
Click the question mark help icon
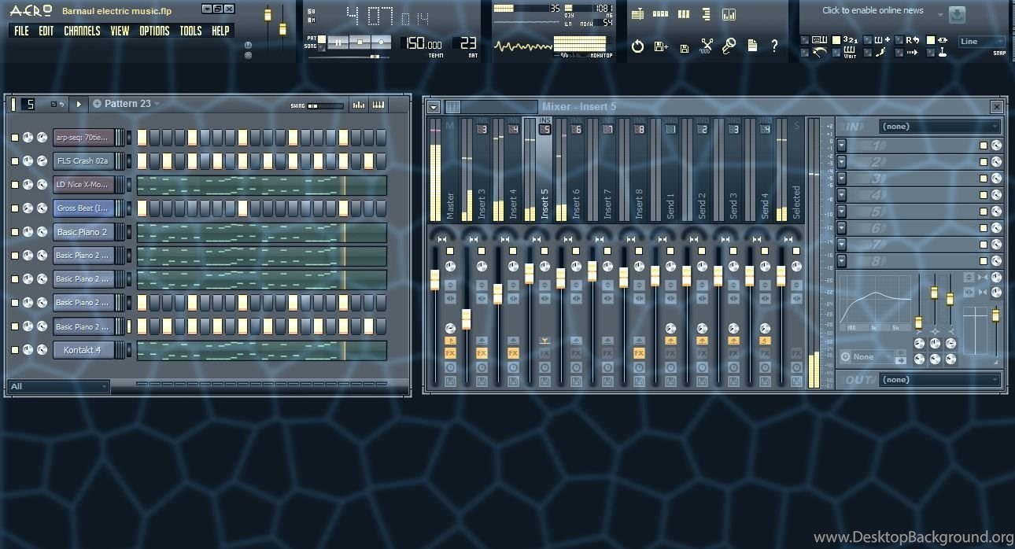click(774, 46)
